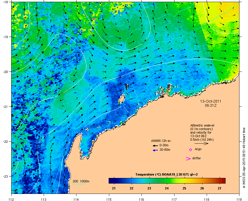Click the '13-Oct 06Z' line of the legend
Screen dimensions: 248x201
coord(198,136)
